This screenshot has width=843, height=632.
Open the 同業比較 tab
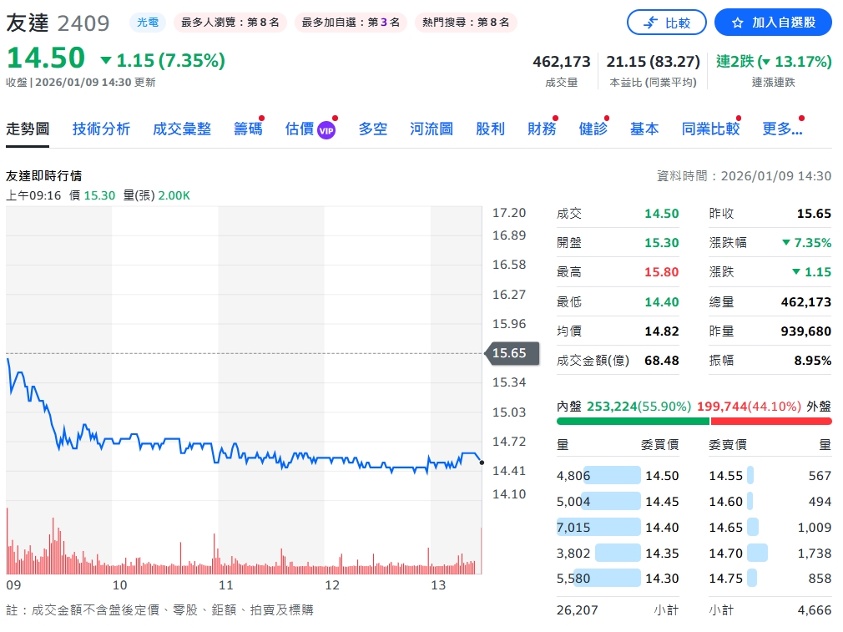coord(710,129)
